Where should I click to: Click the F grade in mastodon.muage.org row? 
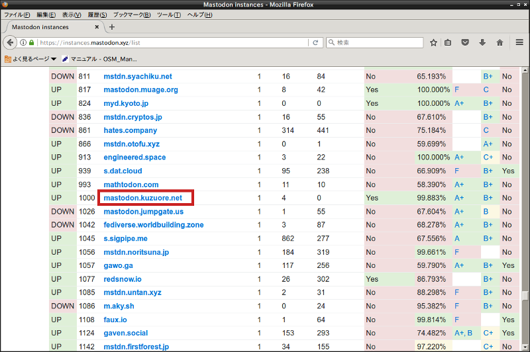pyautogui.click(x=456, y=90)
